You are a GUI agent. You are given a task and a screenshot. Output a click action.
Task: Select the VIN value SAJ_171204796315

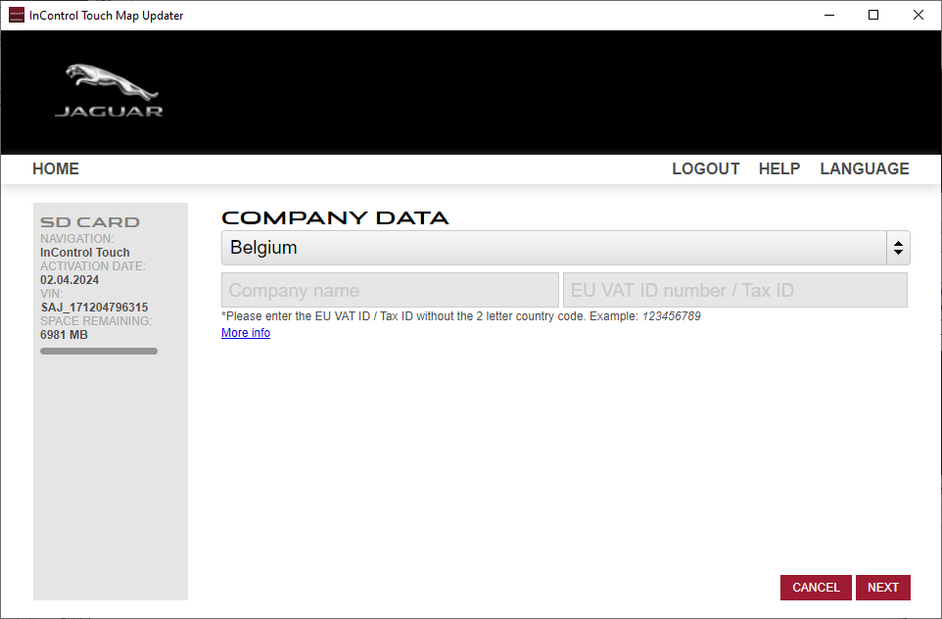[94, 308]
